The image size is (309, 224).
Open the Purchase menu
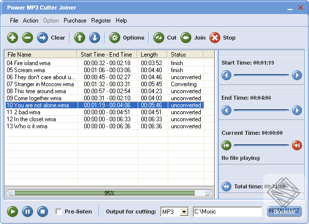point(75,21)
